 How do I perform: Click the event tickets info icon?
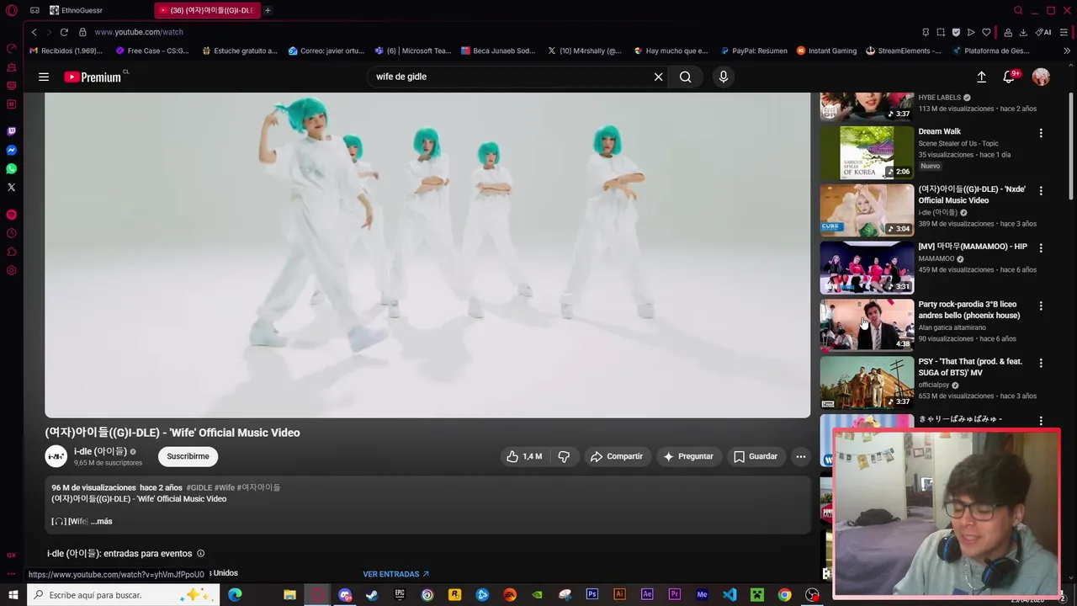coord(200,553)
